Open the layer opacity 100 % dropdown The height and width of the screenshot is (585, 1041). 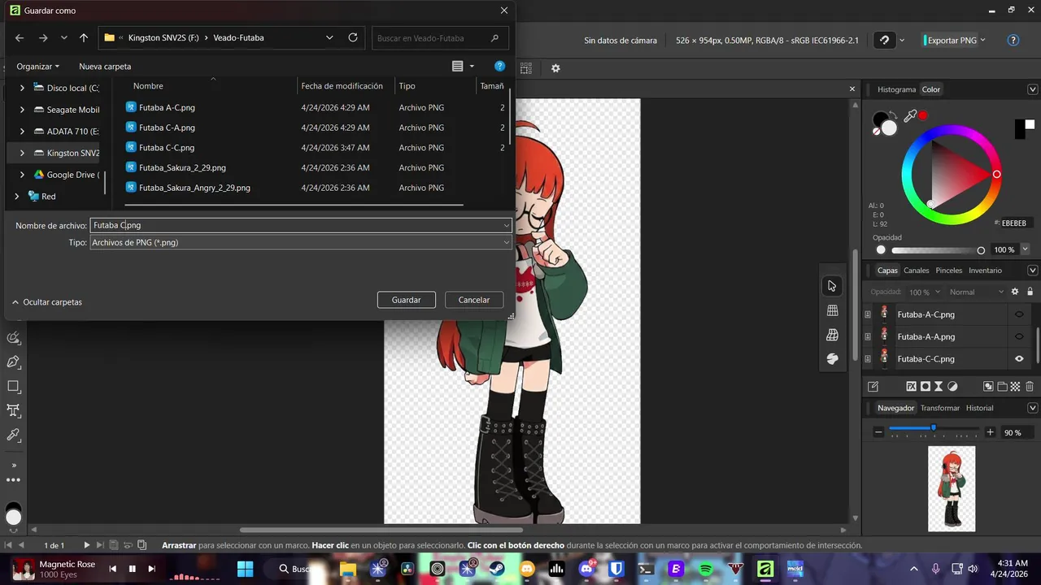click(x=925, y=292)
